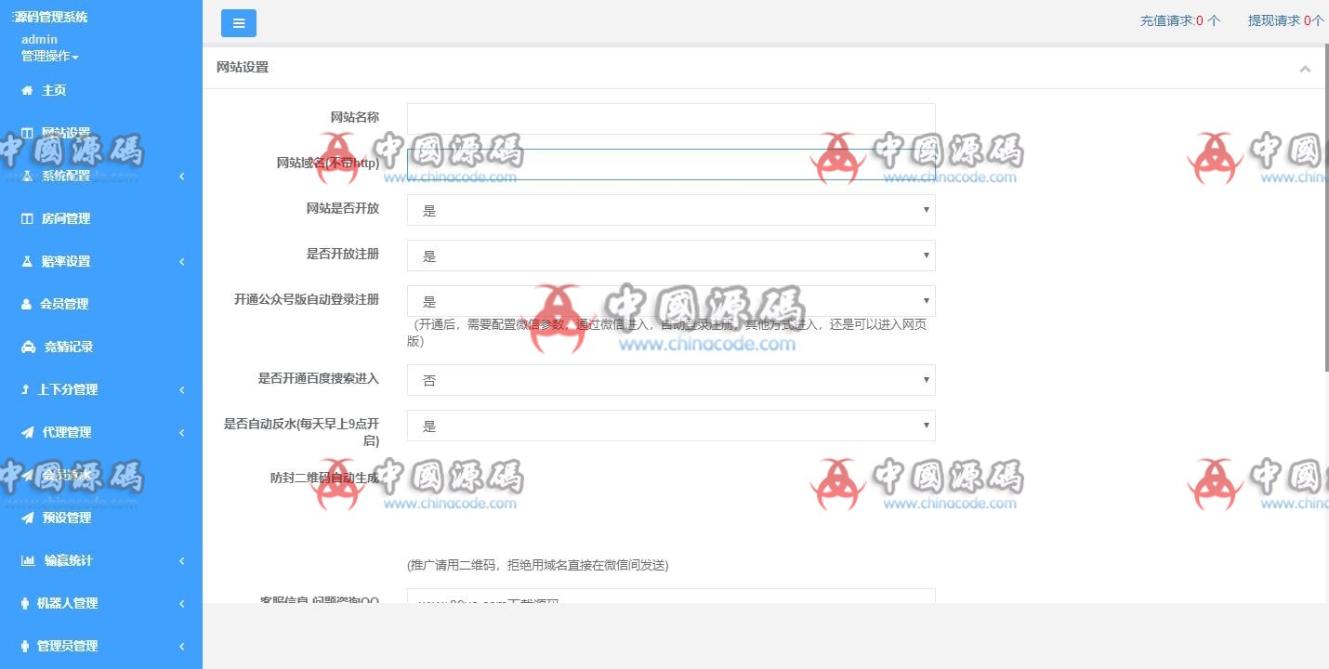Click the 管理员管理 person icon

[25, 646]
